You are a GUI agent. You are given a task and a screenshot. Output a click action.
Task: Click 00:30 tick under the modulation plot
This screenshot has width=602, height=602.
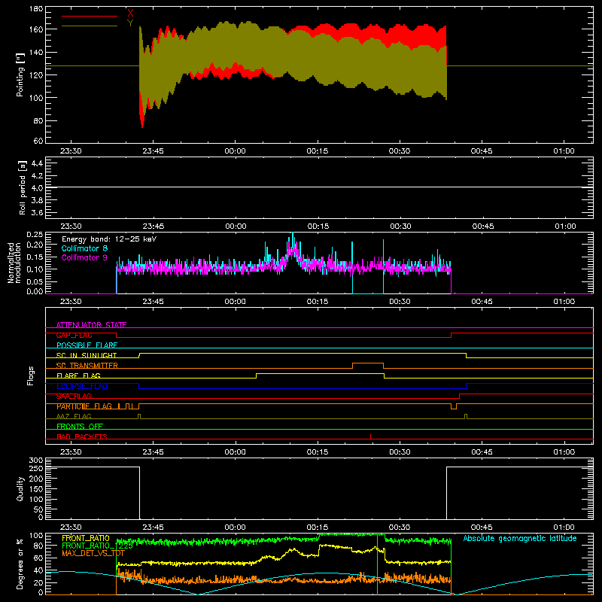(x=400, y=302)
